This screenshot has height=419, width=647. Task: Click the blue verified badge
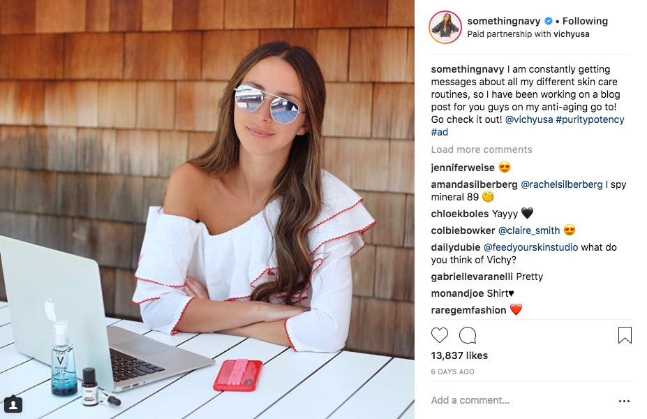[x=549, y=21]
